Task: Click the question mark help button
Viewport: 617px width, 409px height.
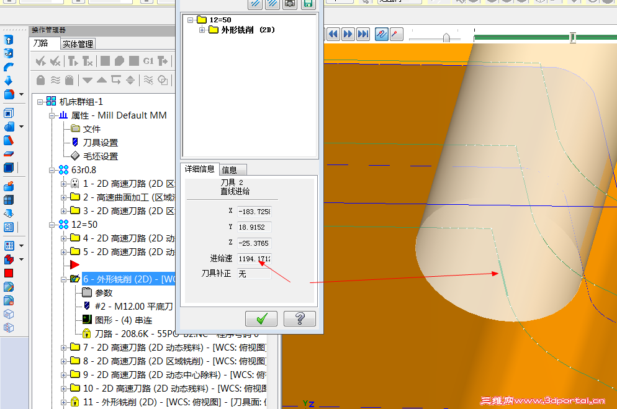Action: [x=300, y=318]
